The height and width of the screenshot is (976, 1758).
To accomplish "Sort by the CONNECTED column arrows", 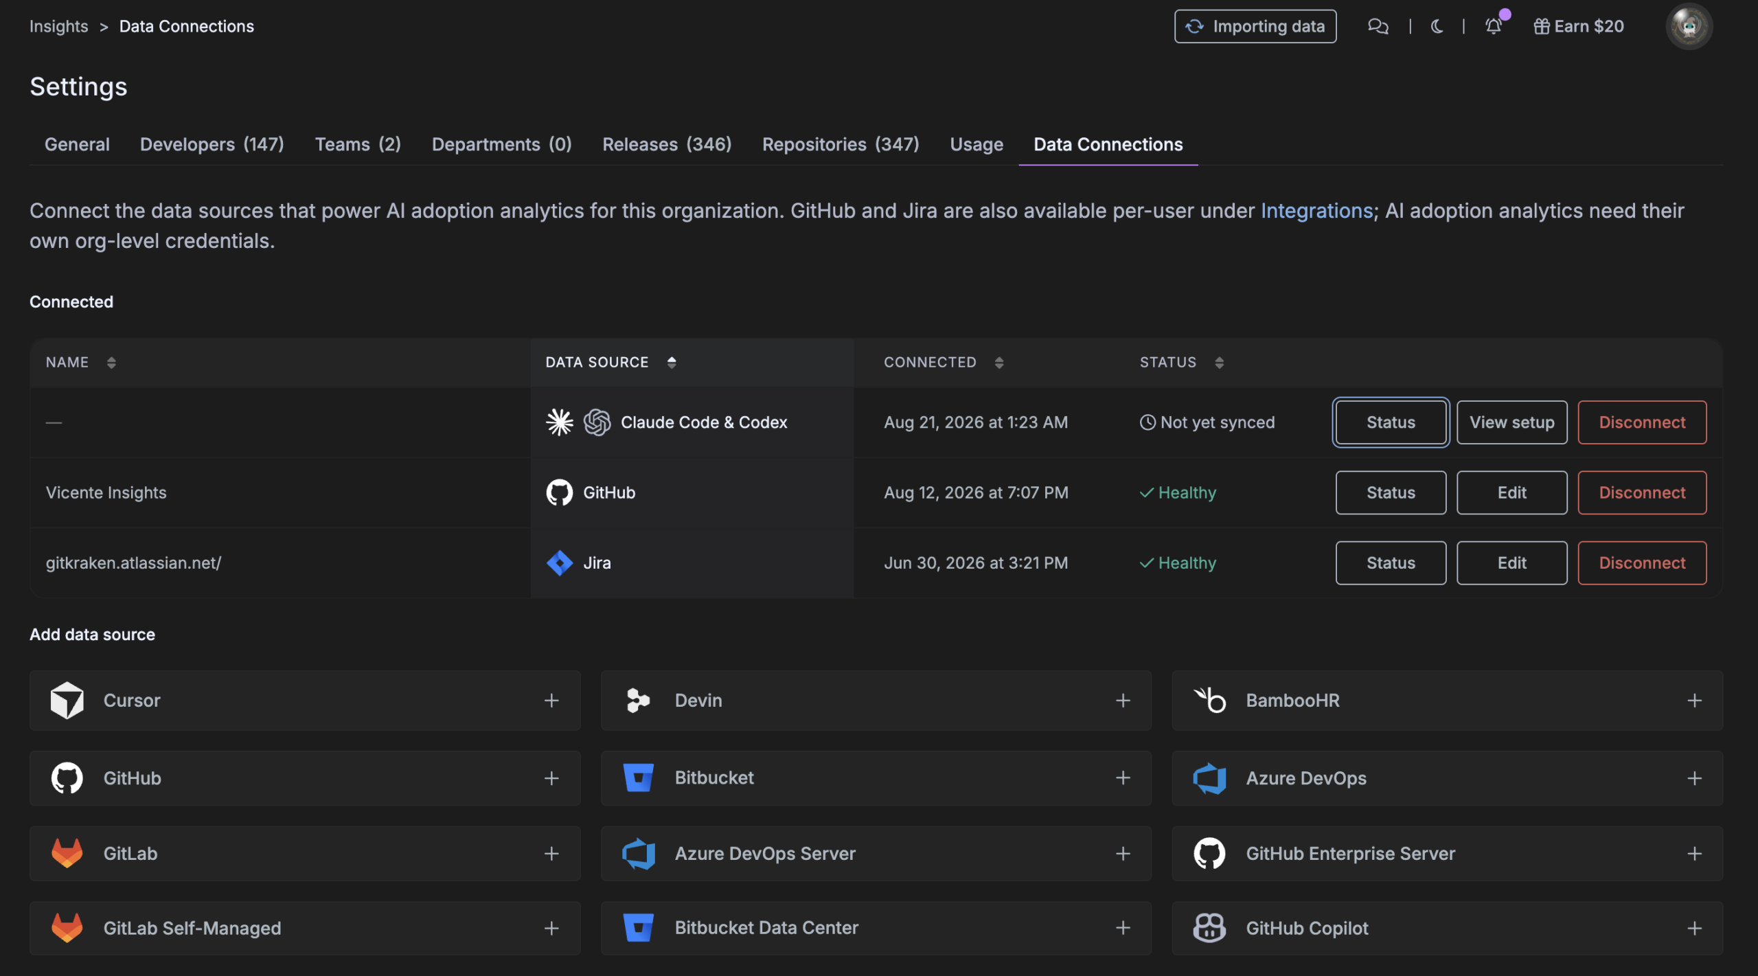I will tap(999, 362).
